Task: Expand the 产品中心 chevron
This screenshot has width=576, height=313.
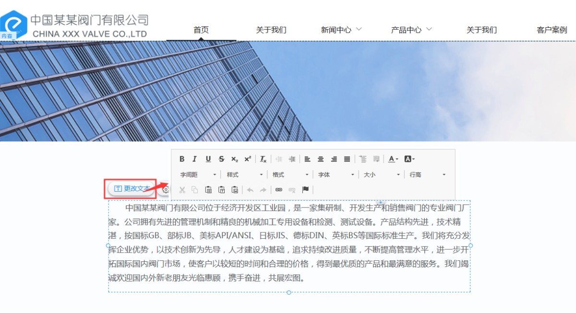Action: click(x=429, y=29)
